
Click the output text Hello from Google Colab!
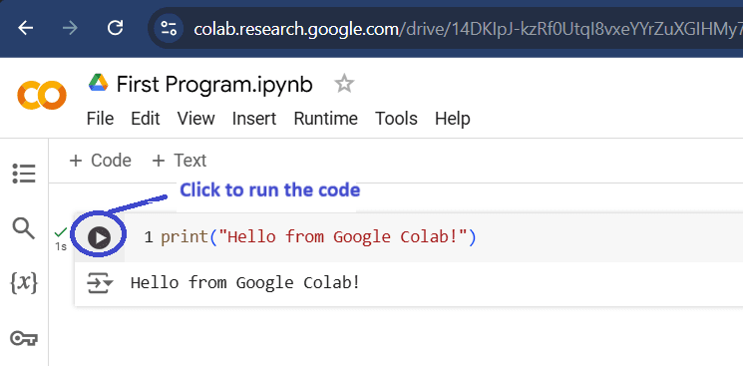click(x=245, y=283)
